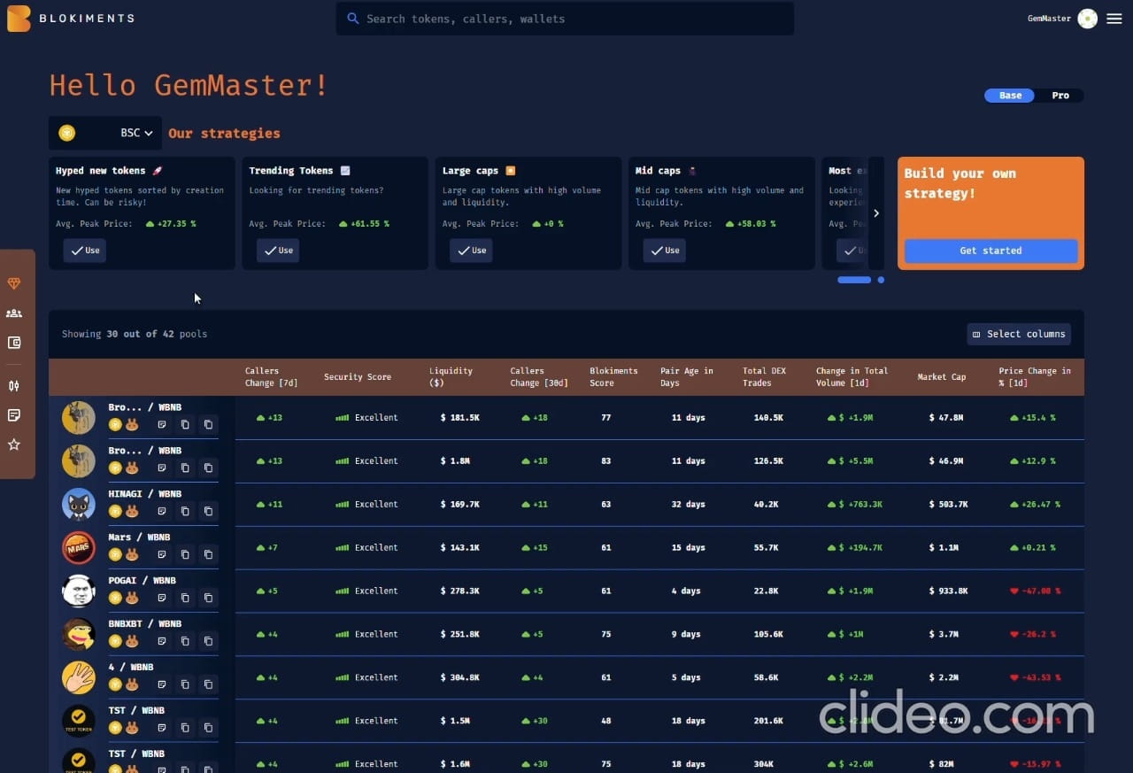Viewport: 1133px width, 773px height.
Task: Activate the Large caps strategy with Use
Action: click(471, 251)
